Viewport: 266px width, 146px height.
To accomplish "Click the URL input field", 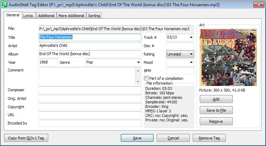I will point(90,115).
